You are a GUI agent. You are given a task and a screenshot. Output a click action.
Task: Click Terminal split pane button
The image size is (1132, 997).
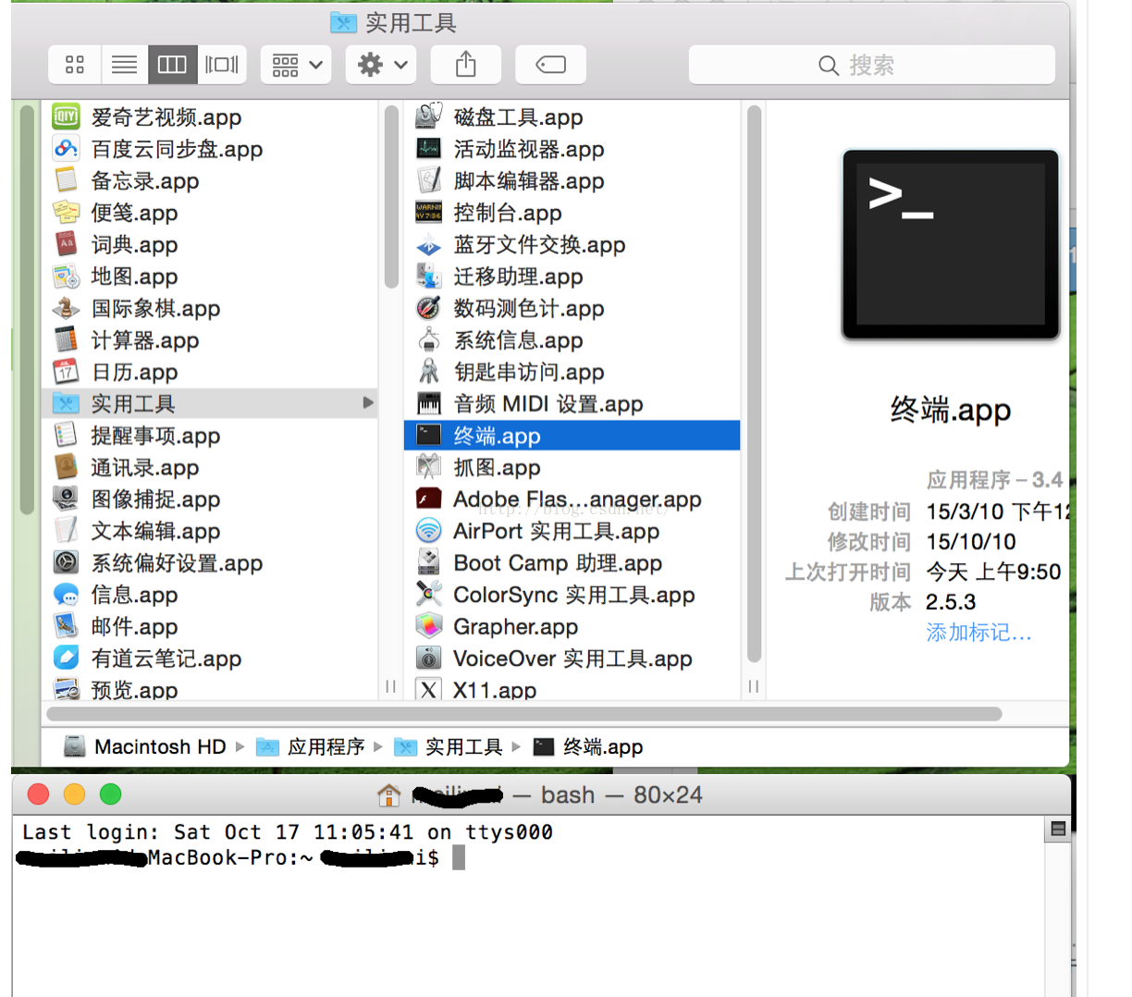click(x=1058, y=829)
